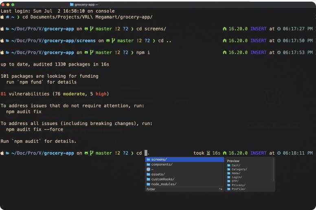
Task: Click the clock icon beside 06:18:11 PM
Action: click(279, 153)
